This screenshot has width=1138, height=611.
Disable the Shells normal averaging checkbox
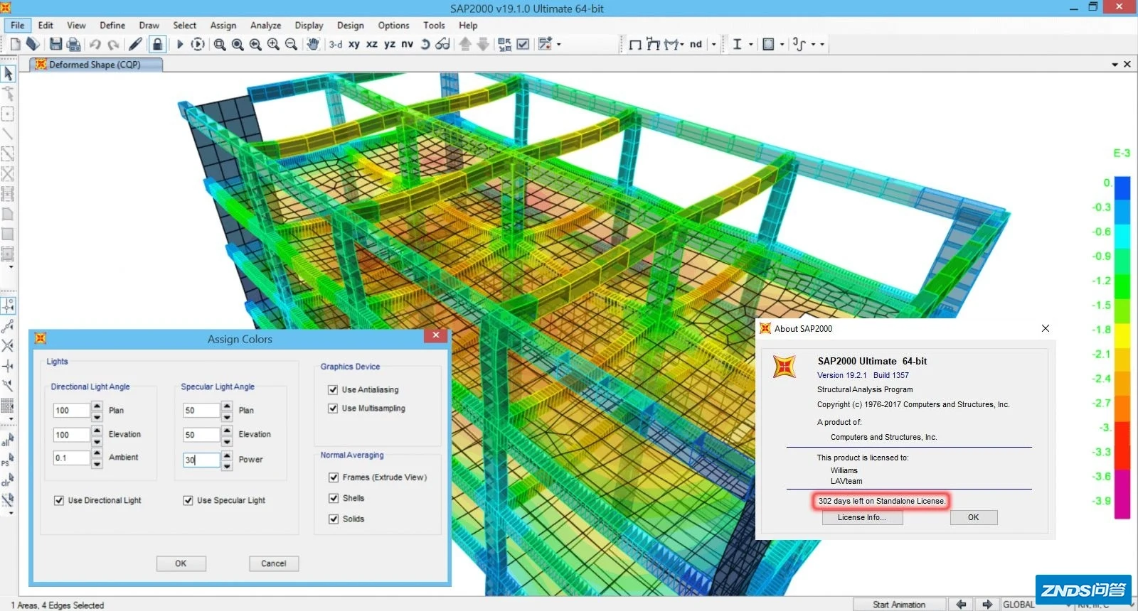(x=334, y=498)
